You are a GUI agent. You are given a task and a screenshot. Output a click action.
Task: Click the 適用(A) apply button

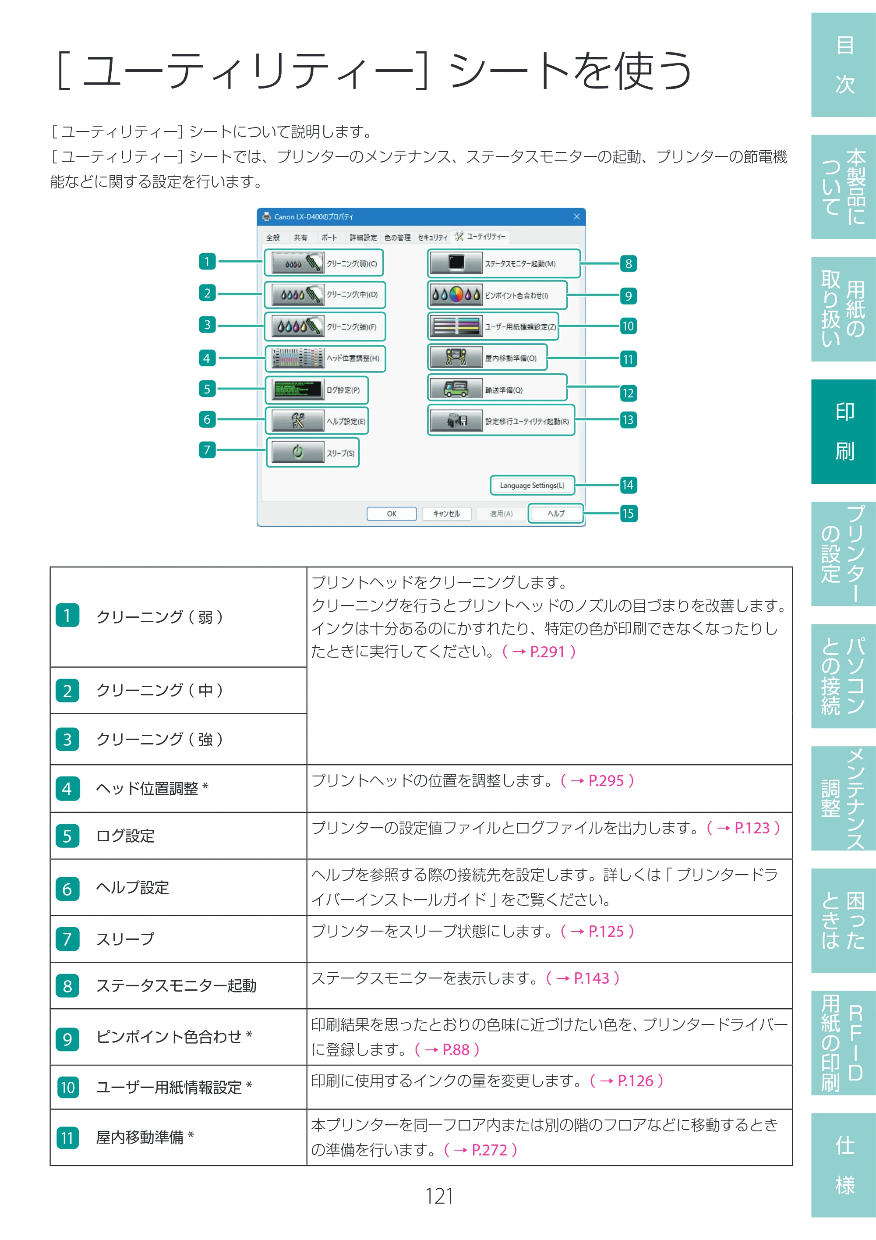[502, 514]
